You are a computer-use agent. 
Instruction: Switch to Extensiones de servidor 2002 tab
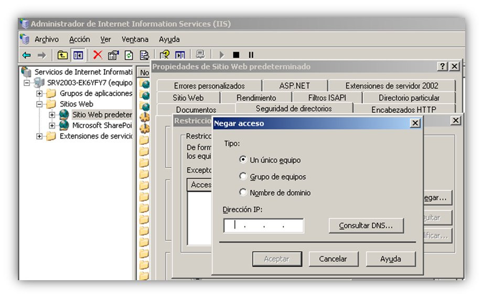[392, 86]
